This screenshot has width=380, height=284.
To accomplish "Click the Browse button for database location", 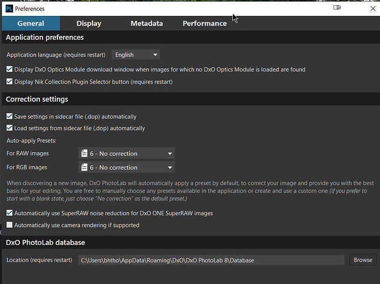I will pyautogui.click(x=363, y=260).
